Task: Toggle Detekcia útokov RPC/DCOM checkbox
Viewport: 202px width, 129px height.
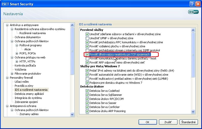Action: 87,99
